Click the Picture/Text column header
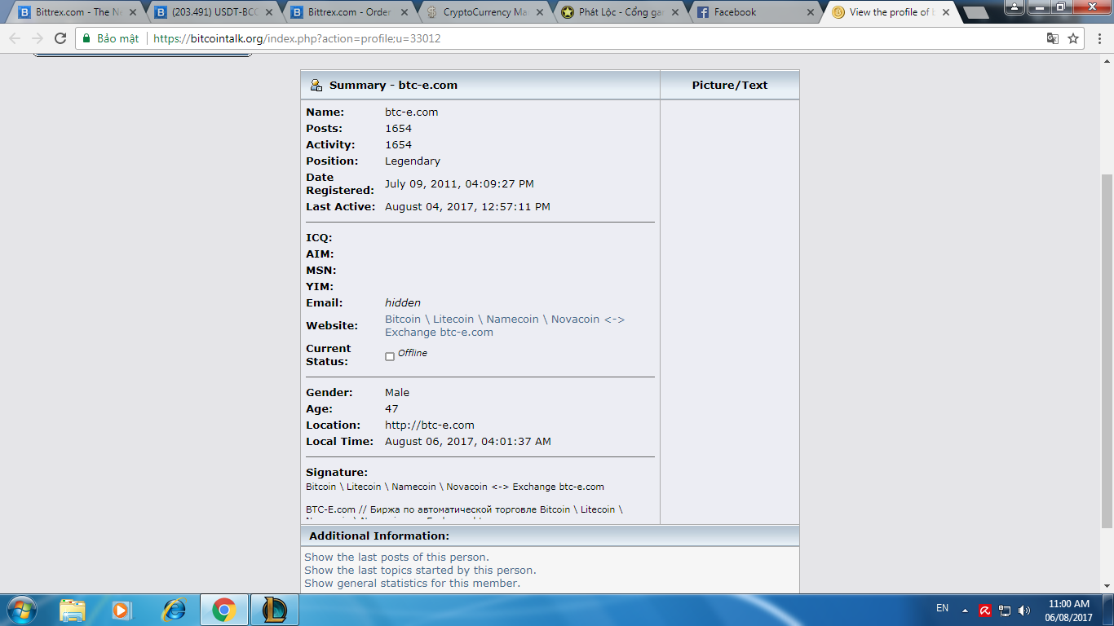Screen dimensions: 1114x626 pyautogui.click(x=730, y=85)
